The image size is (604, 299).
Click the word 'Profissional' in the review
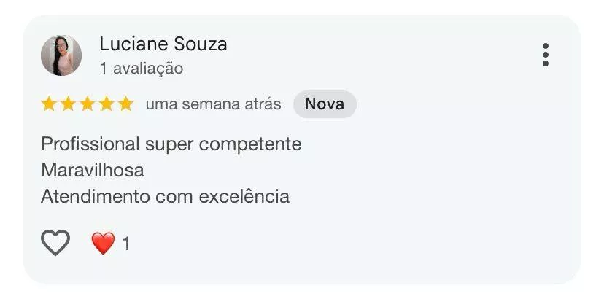tap(90, 144)
